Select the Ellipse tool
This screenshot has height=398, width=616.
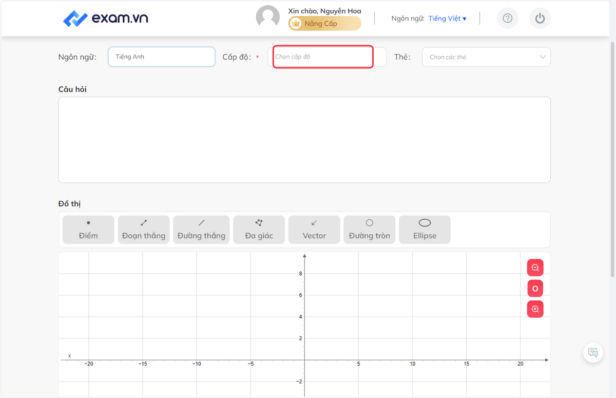point(425,230)
